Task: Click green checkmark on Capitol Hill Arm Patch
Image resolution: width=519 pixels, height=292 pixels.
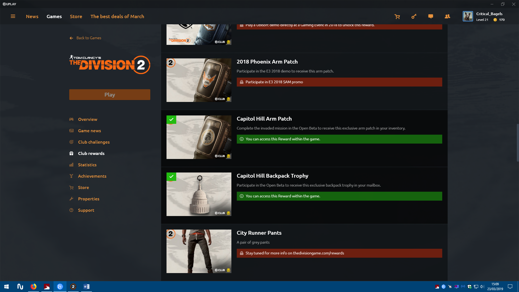Action: pos(171,120)
